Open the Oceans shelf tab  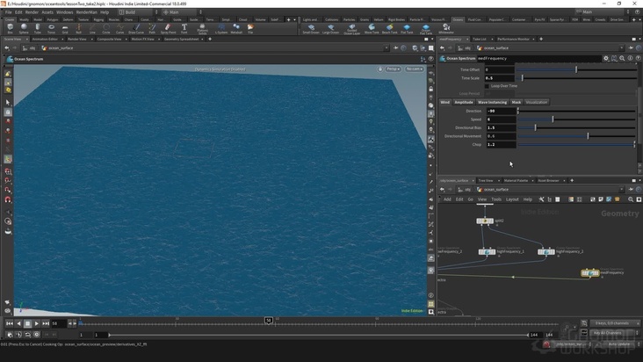click(x=458, y=19)
